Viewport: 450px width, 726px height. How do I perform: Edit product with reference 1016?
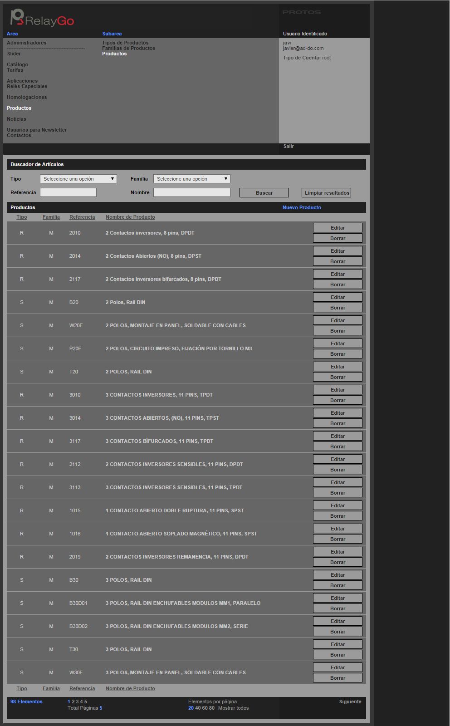(x=337, y=529)
